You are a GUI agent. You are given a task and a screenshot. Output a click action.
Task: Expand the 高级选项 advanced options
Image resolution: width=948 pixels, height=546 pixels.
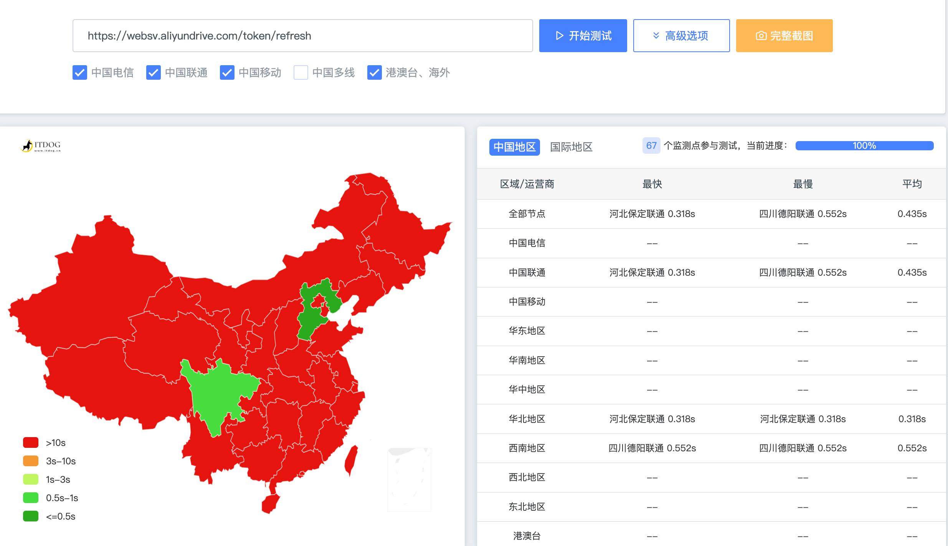coord(681,36)
